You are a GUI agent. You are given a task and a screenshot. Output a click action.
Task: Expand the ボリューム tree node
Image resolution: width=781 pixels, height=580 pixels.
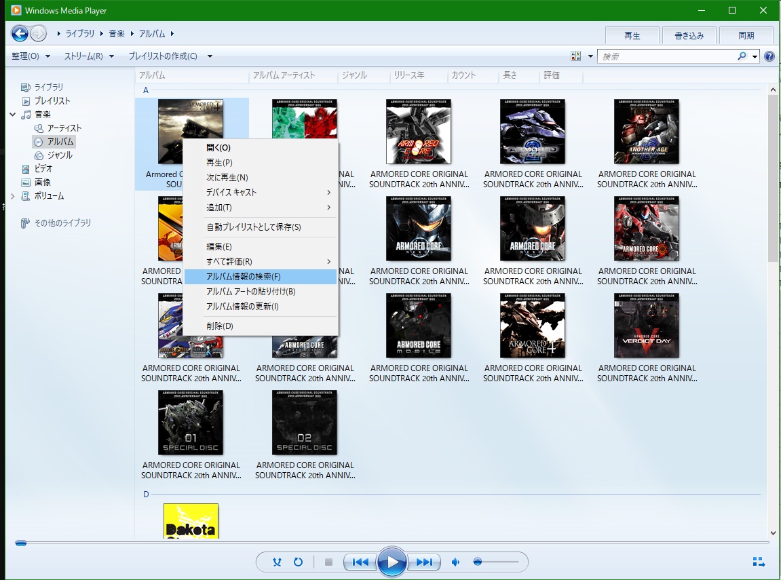(12, 196)
